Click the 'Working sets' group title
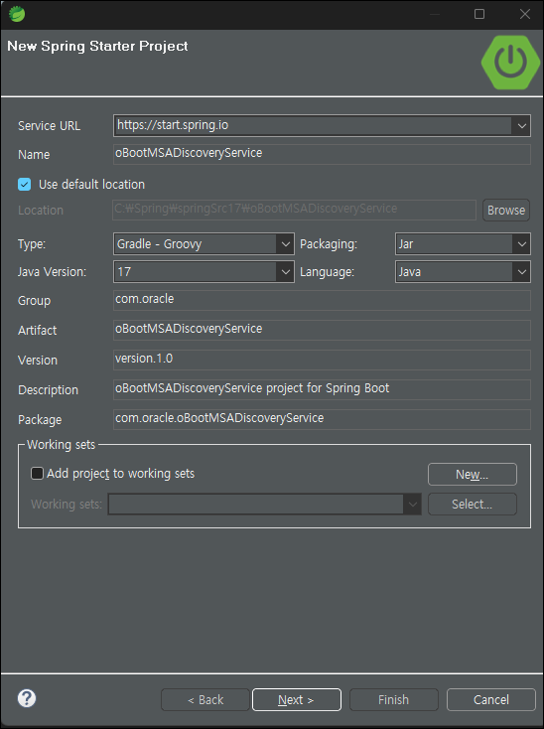544x729 pixels. pos(61,445)
